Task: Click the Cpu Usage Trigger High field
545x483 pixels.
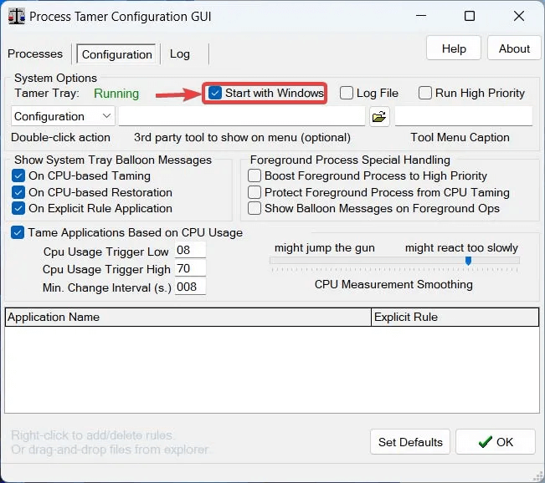Action: click(190, 268)
